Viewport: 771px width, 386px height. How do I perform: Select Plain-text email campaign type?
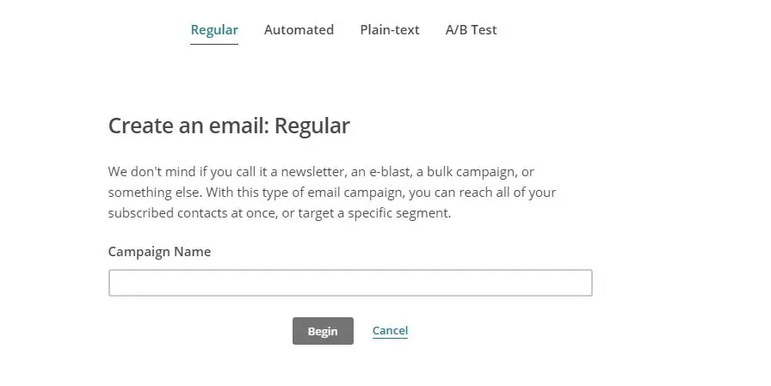[390, 30]
